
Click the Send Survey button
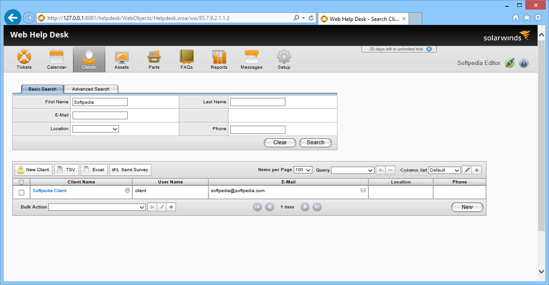pos(130,170)
